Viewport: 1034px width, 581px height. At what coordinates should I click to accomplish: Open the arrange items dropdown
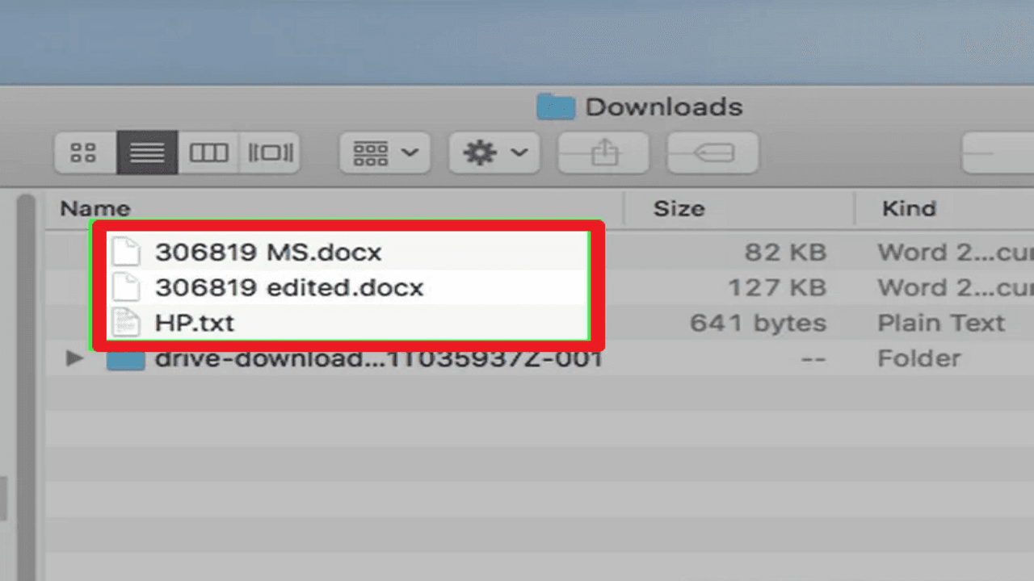[385, 153]
